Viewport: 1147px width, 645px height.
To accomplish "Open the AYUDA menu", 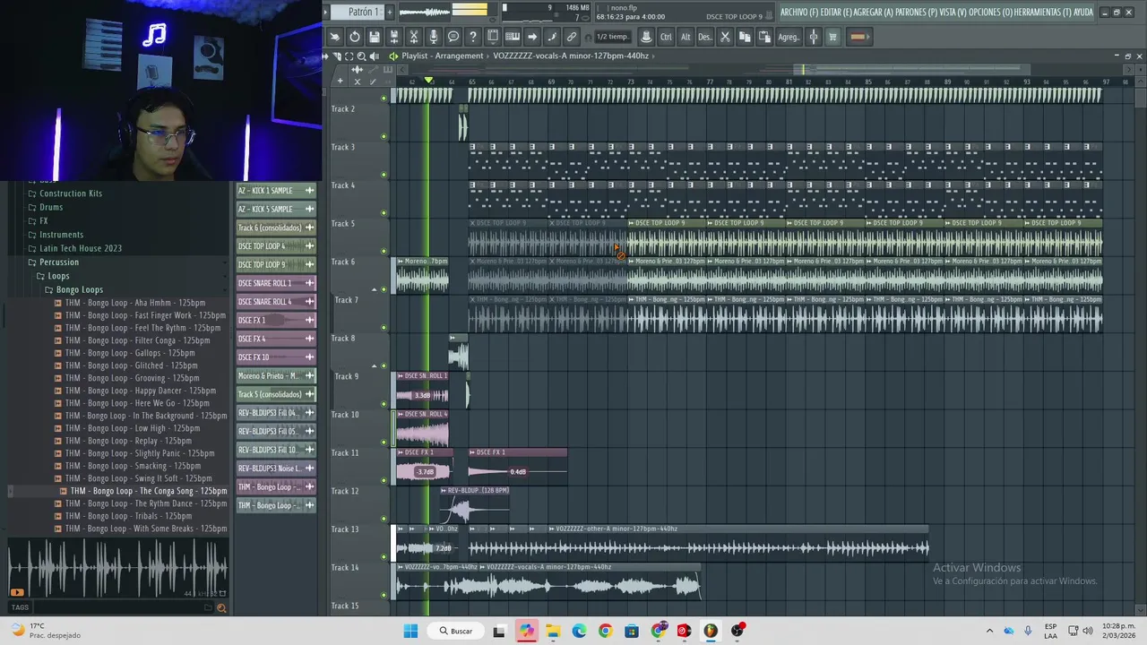I will point(1083,12).
